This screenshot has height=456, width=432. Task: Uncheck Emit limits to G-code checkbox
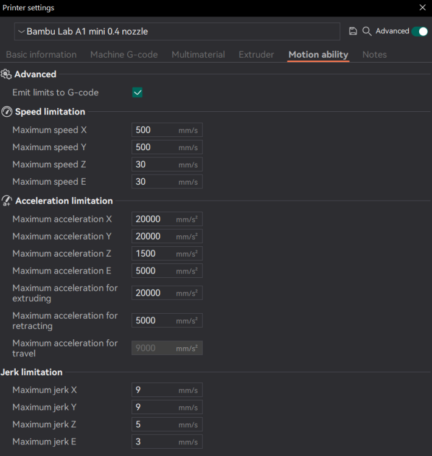coord(138,92)
